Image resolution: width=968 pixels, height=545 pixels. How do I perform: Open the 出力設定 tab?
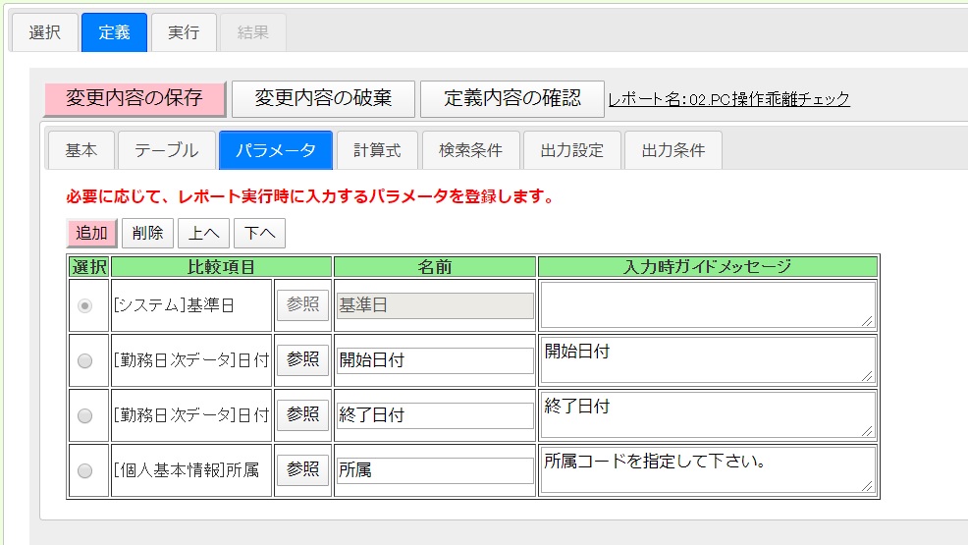tap(571, 150)
